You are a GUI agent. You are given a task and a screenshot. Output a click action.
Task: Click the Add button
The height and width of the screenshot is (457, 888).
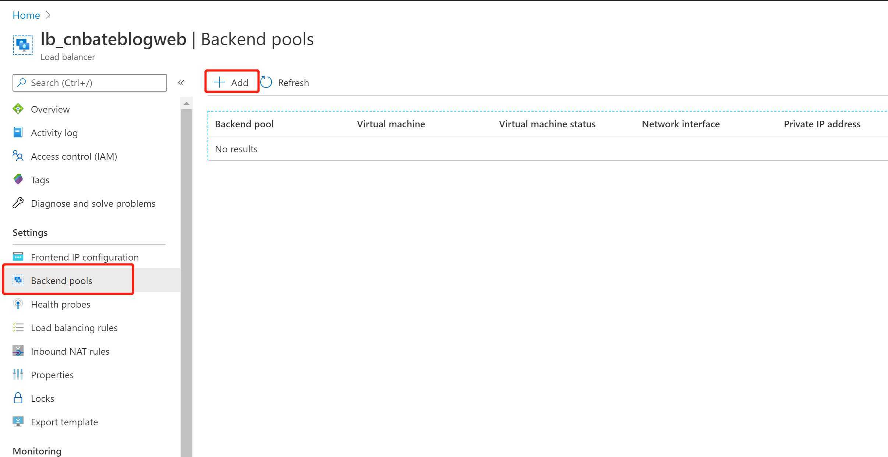click(x=231, y=82)
